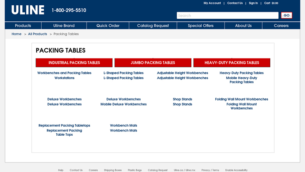Image resolution: width=305 pixels, height=172 pixels.
Task: Open the Cart $0.00 link
Action: click(271, 3)
